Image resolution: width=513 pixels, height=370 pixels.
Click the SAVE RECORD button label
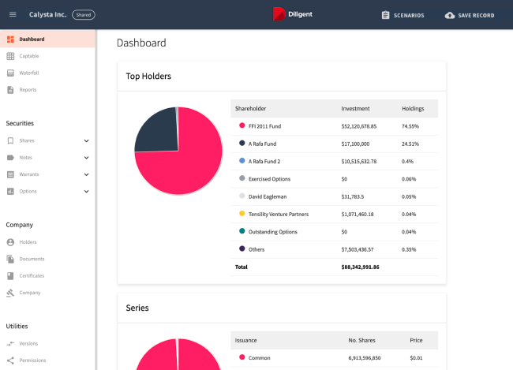click(x=476, y=15)
